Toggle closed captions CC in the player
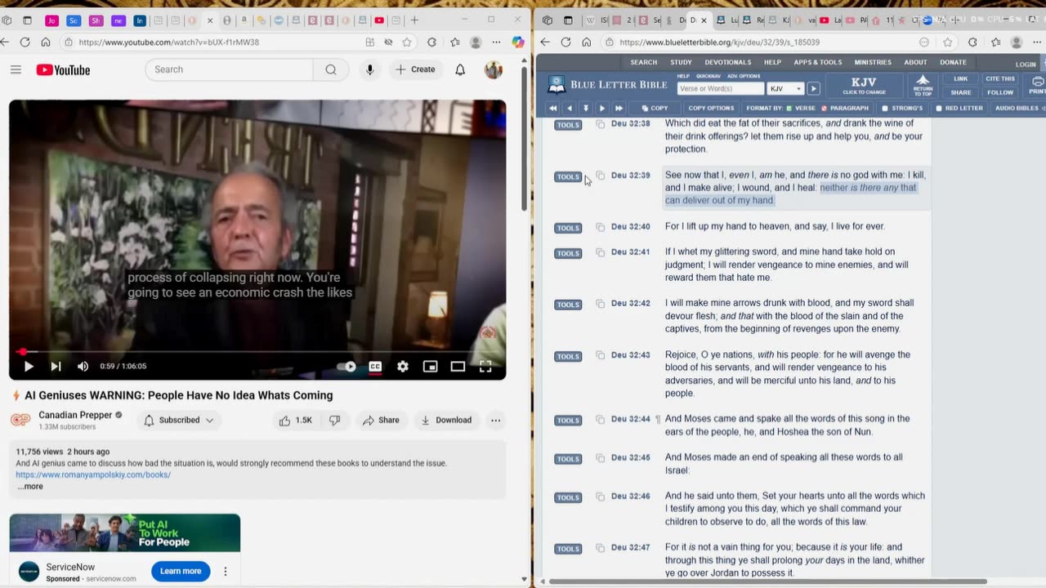The width and height of the screenshot is (1046, 588). coord(375,367)
